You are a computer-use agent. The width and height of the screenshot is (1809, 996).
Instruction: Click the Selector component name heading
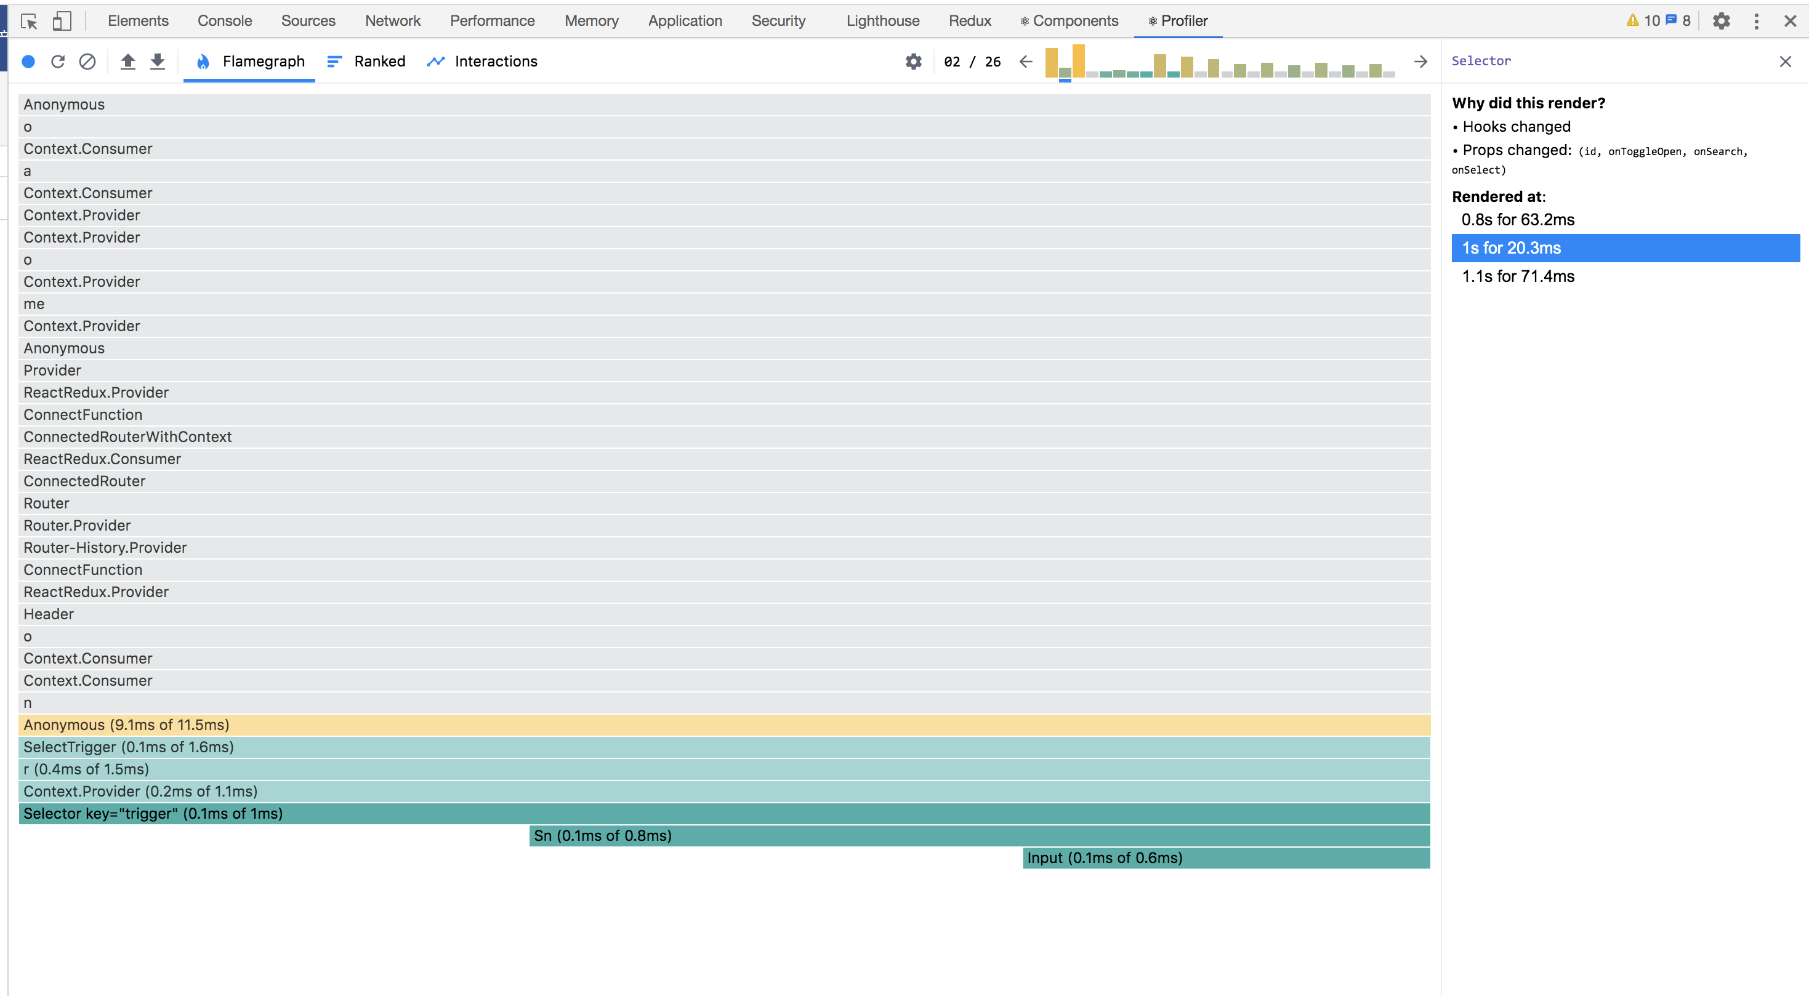click(1481, 61)
